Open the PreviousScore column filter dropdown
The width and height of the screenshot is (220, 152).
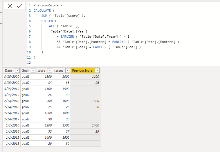click(97, 70)
